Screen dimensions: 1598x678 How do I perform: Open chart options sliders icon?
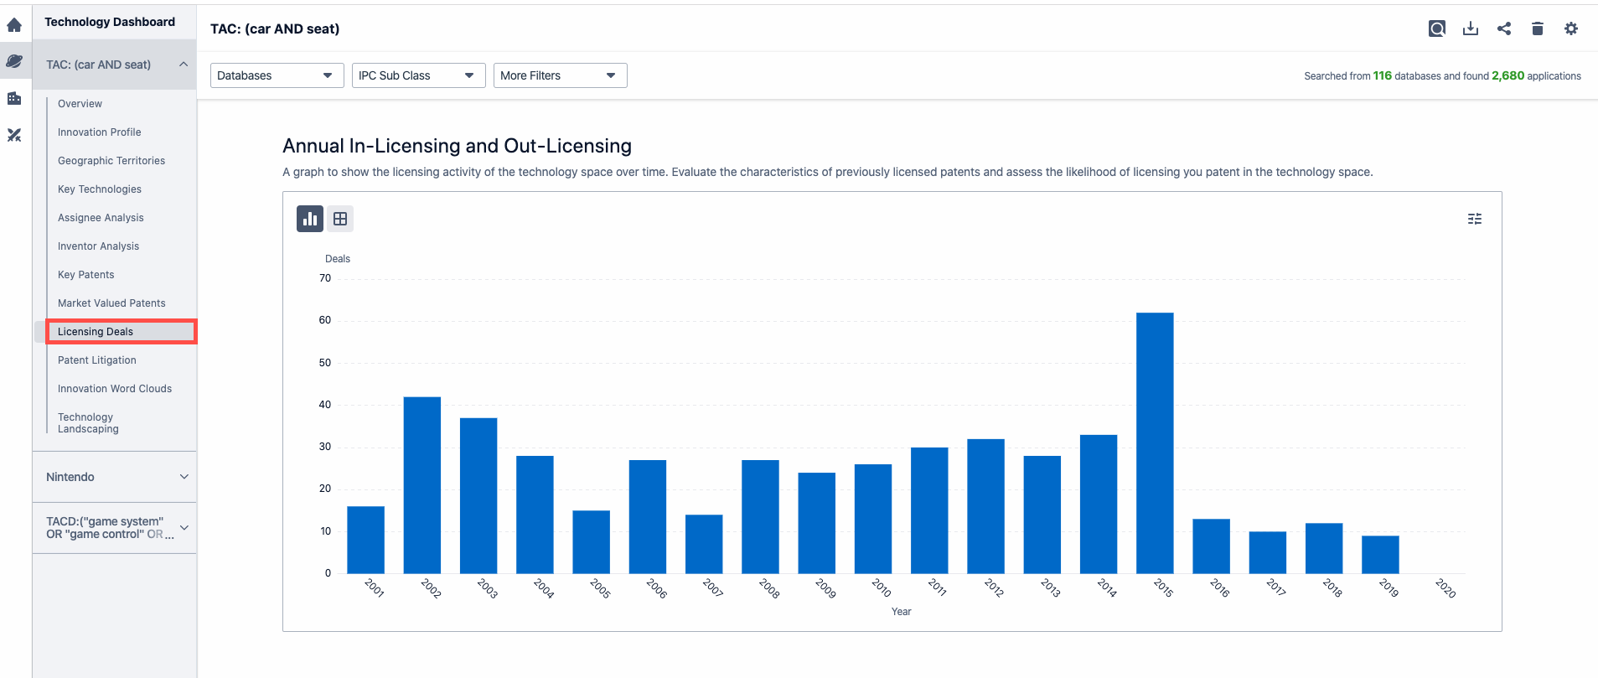1474,219
